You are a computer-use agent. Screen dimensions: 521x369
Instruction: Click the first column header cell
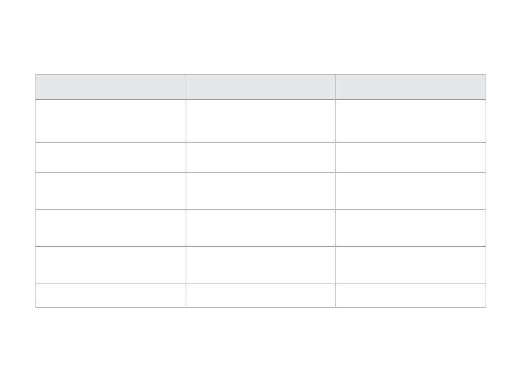click(111, 87)
